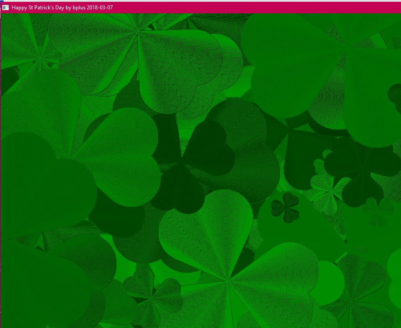Screen dimensions: 401x328
Task: Click the small shamrock hub in top-left corner
Action: (x=41, y=58)
